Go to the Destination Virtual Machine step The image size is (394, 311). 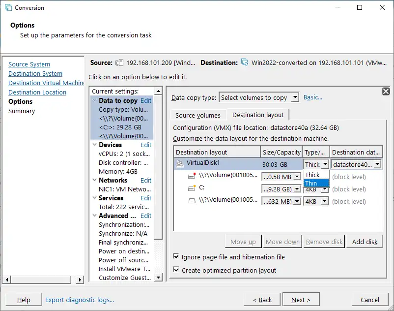coord(46,83)
